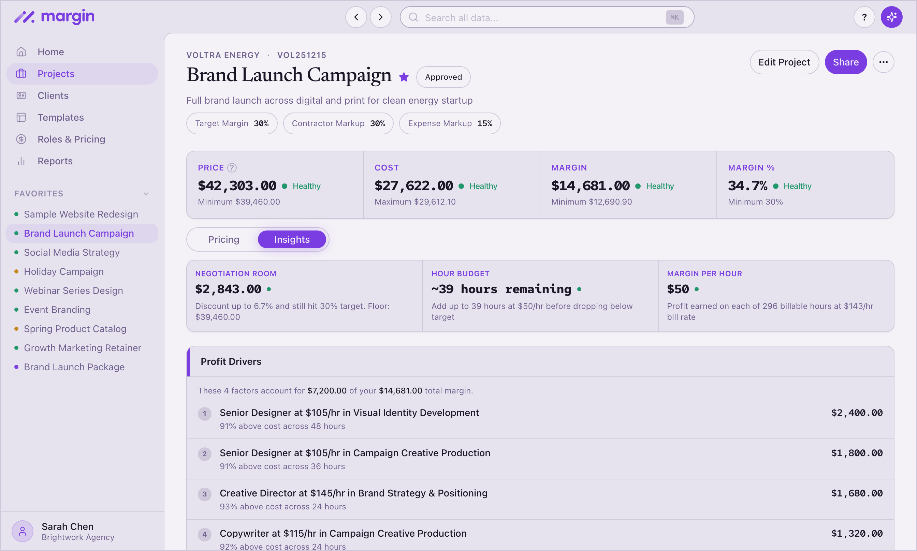The height and width of the screenshot is (551, 917).
Task: Click the Edit Project button
Action: tap(784, 62)
